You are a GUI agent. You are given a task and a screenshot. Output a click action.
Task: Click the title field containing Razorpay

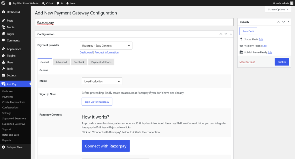point(134,22)
